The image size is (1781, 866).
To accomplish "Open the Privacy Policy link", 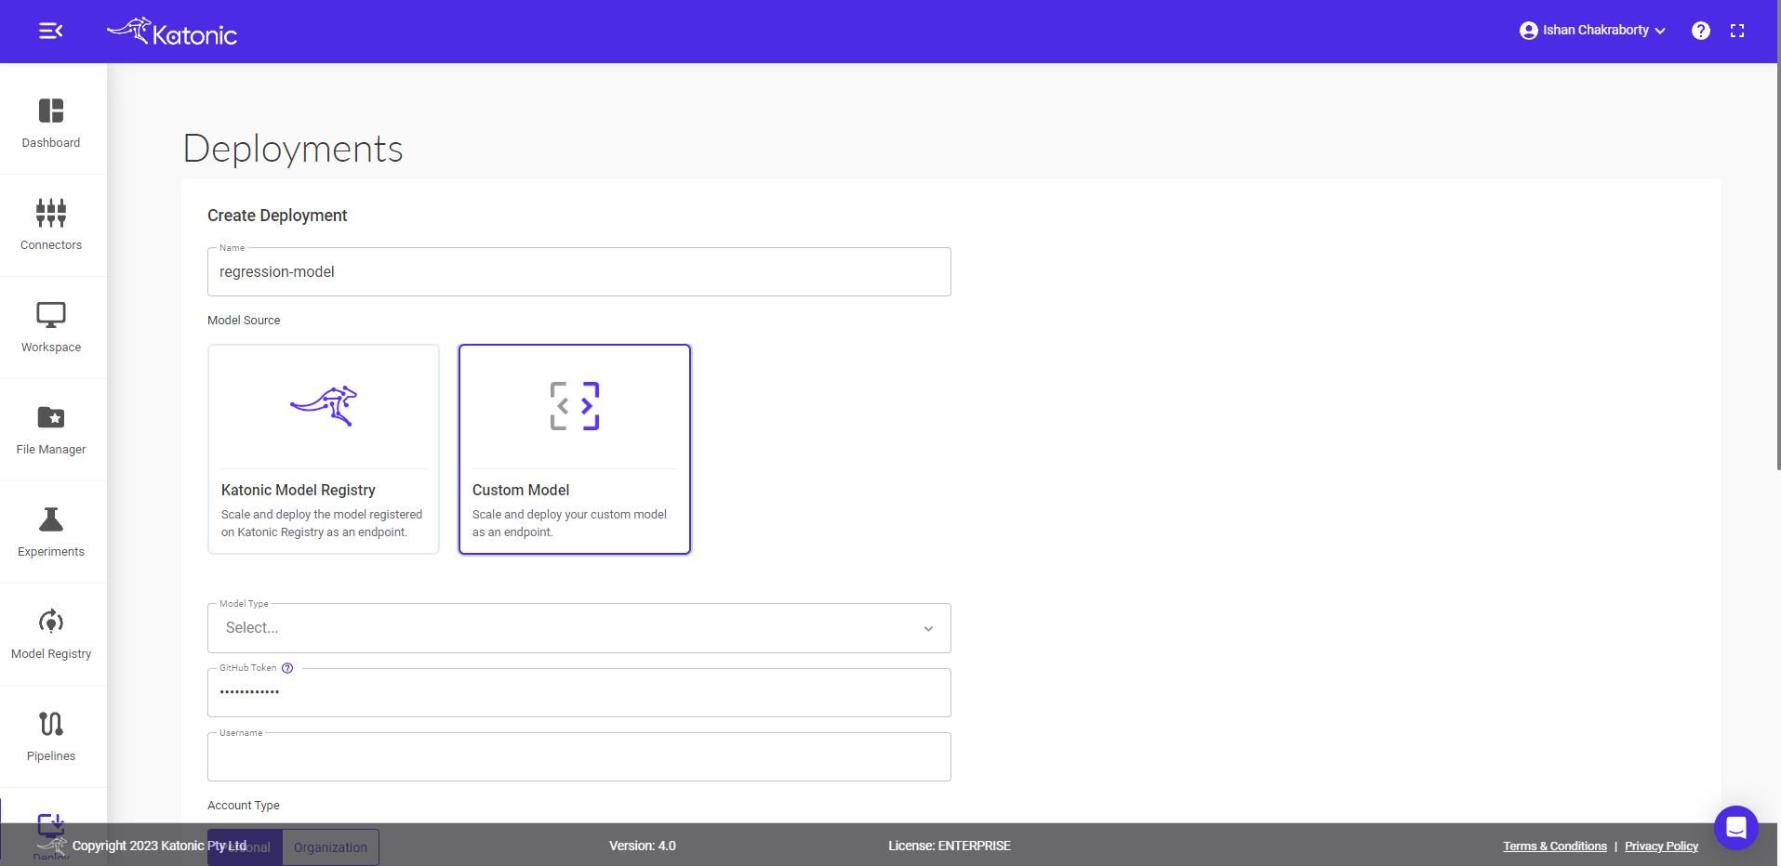I will (1661, 846).
